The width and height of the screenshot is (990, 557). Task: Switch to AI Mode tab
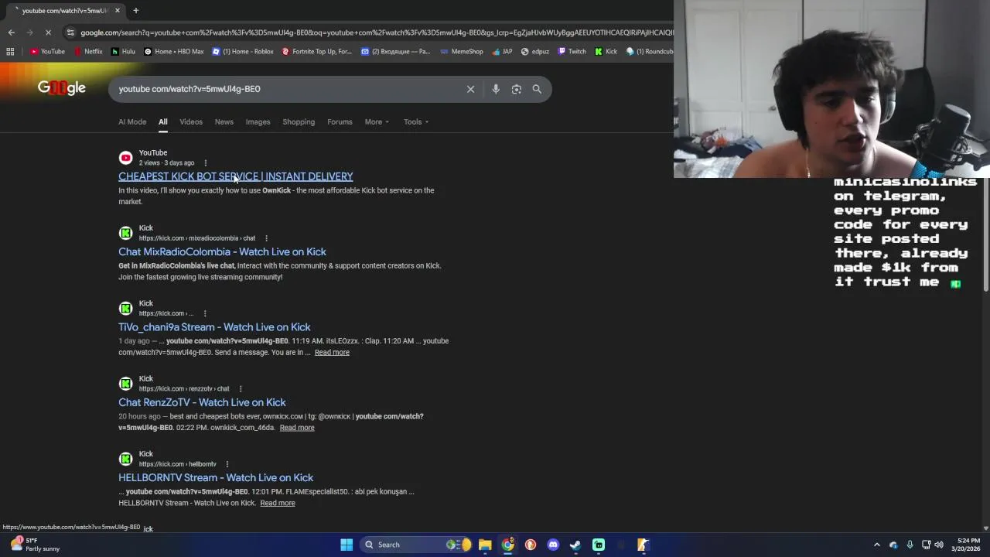[132, 121]
